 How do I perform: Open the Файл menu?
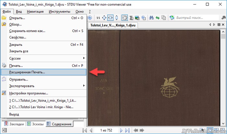point(7,11)
